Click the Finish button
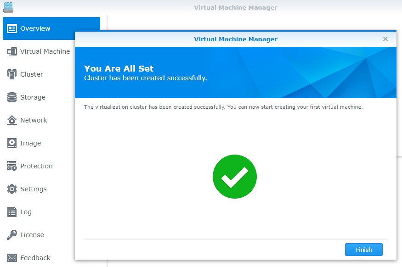This screenshot has width=402, height=267. [363, 250]
